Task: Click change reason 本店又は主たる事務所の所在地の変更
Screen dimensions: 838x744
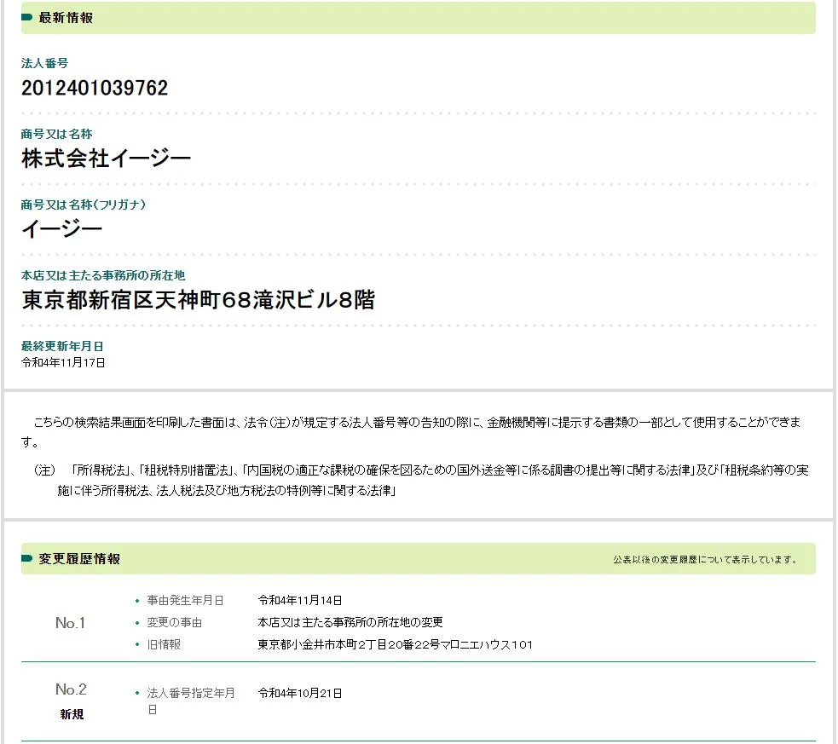Action: click(x=350, y=622)
